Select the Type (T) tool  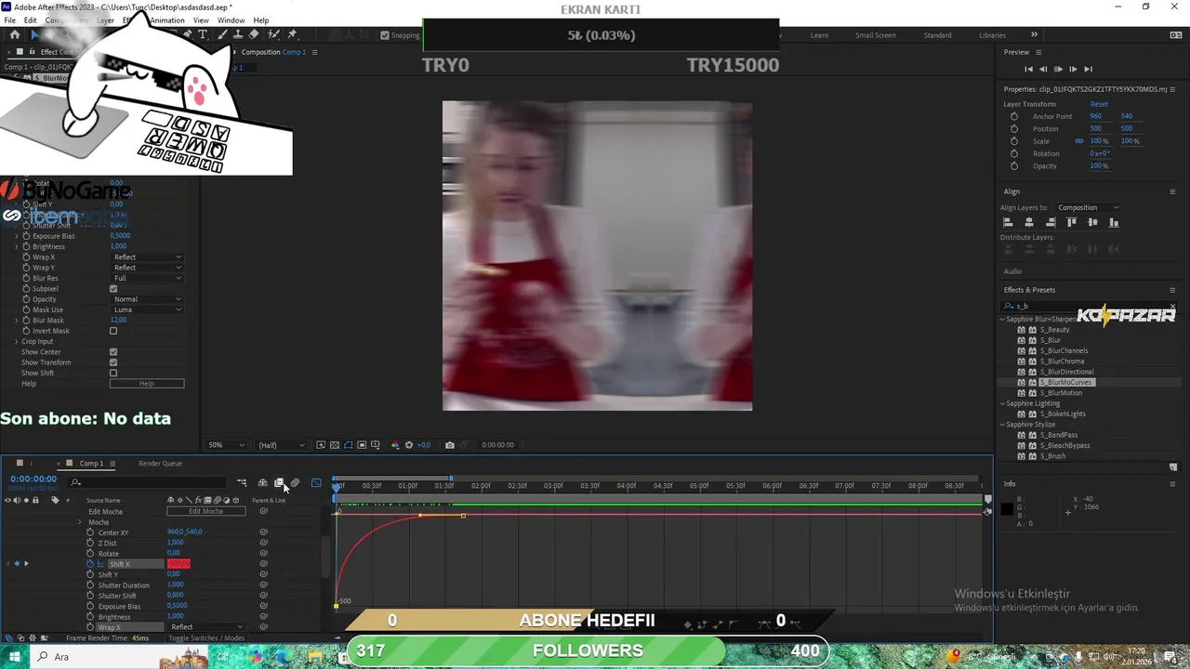(203, 34)
